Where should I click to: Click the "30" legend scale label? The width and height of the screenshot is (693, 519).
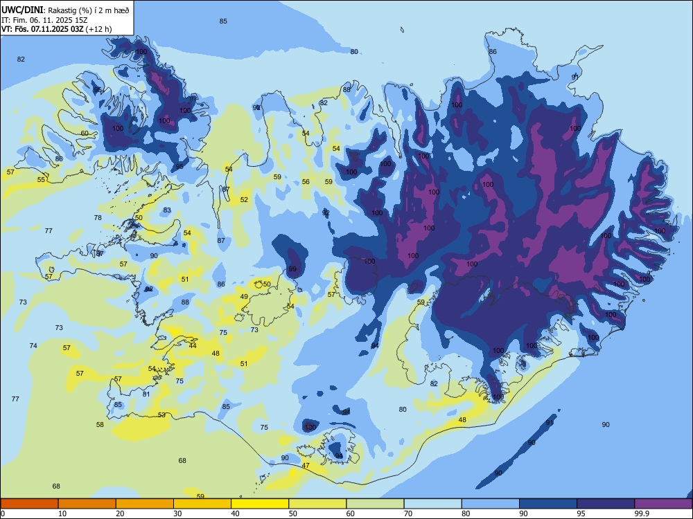tap(177, 513)
